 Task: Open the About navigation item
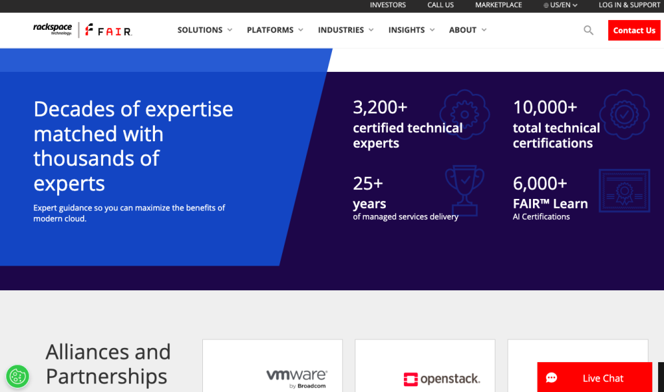pos(463,30)
